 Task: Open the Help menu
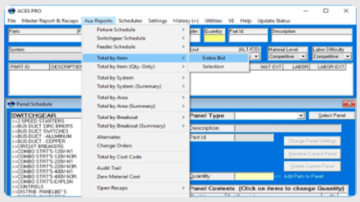click(246, 21)
